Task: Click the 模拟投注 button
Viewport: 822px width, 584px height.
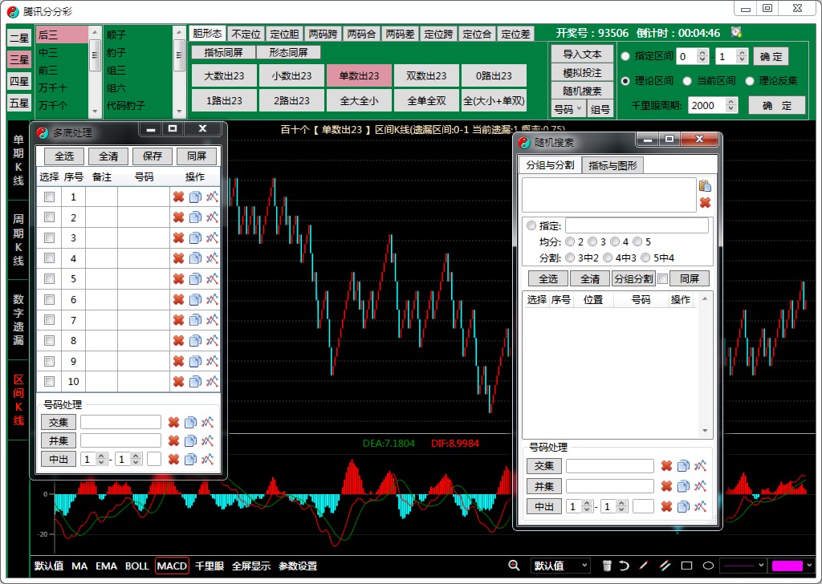Action: coord(582,73)
